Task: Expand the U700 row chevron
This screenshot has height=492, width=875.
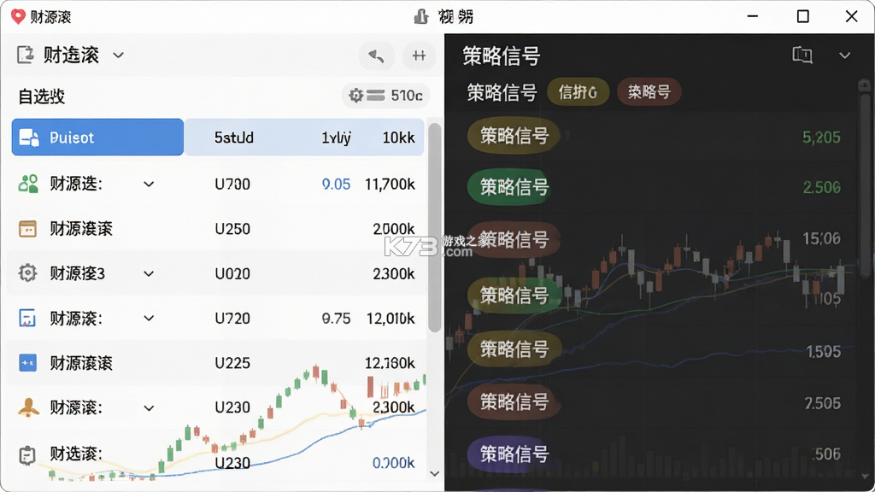Action: [149, 184]
